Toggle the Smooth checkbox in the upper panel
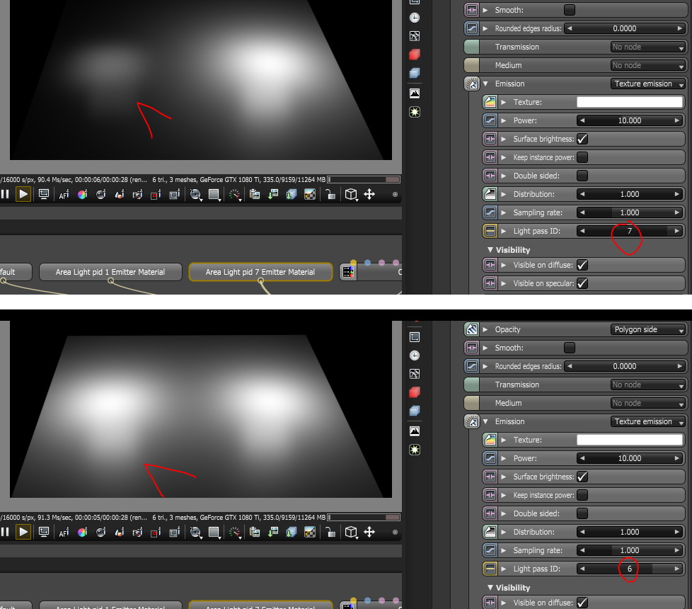The height and width of the screenshot is (609, 692). click(x=570, y=10)
